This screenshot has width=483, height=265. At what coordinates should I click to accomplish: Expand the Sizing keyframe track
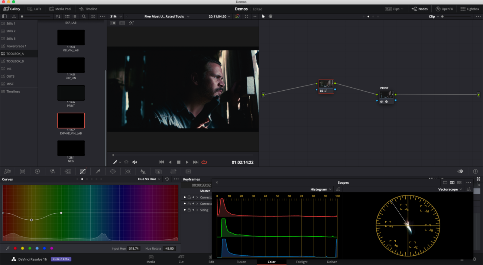[197, 210]
